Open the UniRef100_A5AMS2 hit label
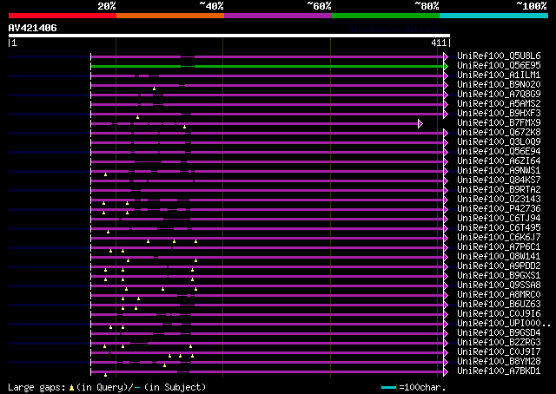The height and width of the screenshot is (394, 556). tap(499, 103)
